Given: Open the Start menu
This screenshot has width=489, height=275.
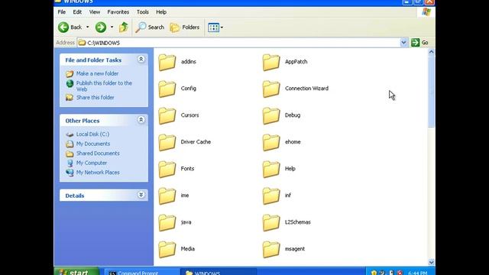Looking at the screenshot, I should pyautogui.click(x=76, y=272).
